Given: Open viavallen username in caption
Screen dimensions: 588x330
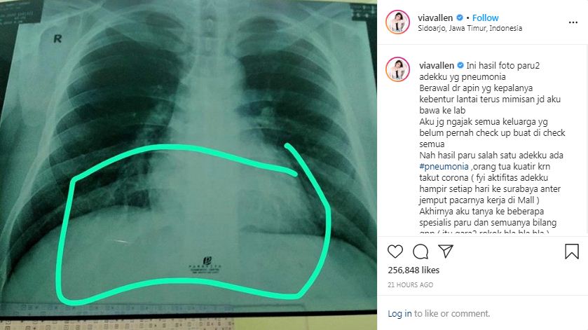Looking at the screenshot, I should (x=437, y=65).
